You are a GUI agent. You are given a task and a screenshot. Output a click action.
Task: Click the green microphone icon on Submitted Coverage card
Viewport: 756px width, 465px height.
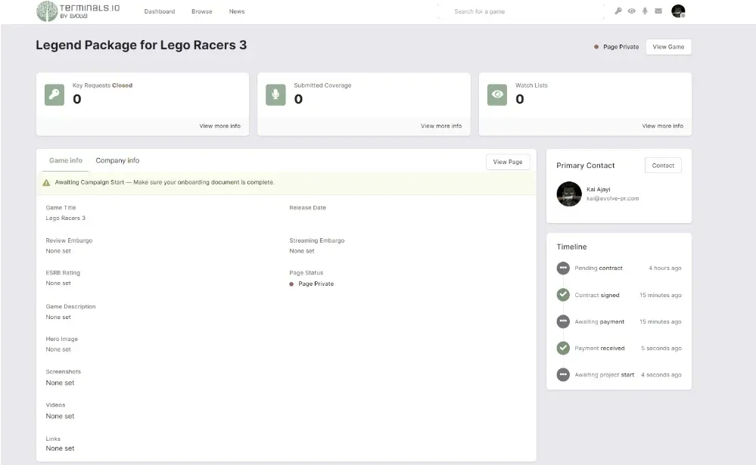[x=275, y=95]
